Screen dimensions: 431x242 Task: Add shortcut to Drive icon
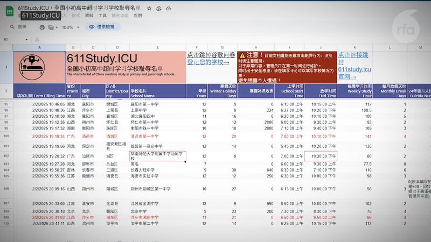pyautogui.click(x=159, y=9)
